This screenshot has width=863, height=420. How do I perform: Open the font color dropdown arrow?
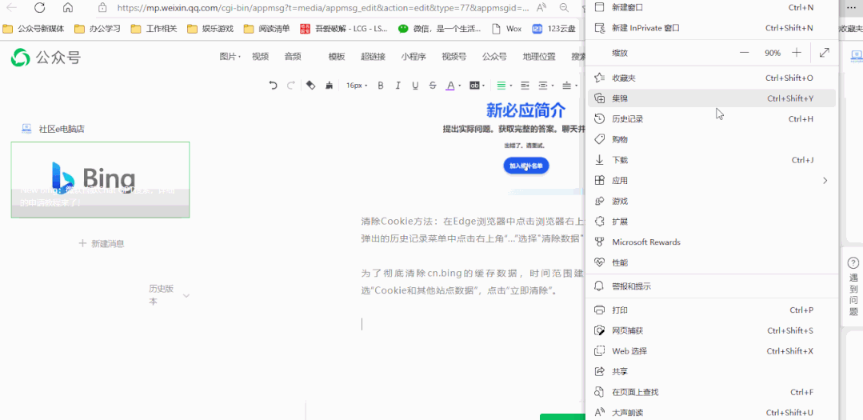pos(460,86)
